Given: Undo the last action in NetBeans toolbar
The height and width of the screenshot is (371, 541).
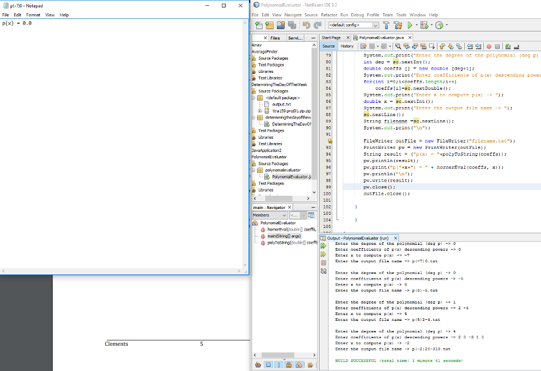Looking at the screenshot, I should click(x=307, y=25).
